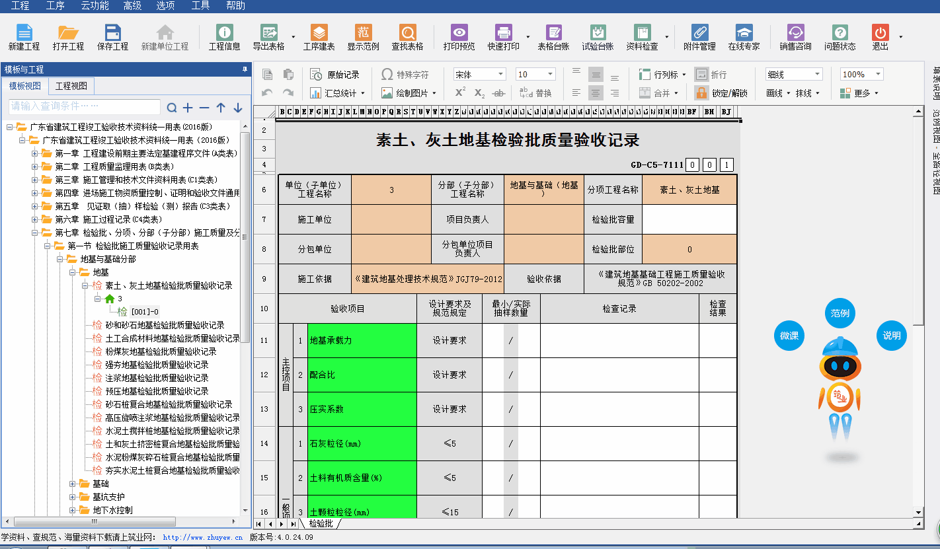This screenshot has width=940, height=549.
Task: Open the 云功能 menu
Action: (x=95, y=6)
